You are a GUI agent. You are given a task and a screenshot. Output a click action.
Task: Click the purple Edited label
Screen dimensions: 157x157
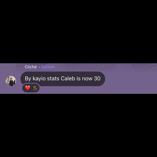click(x=48, y=67)
